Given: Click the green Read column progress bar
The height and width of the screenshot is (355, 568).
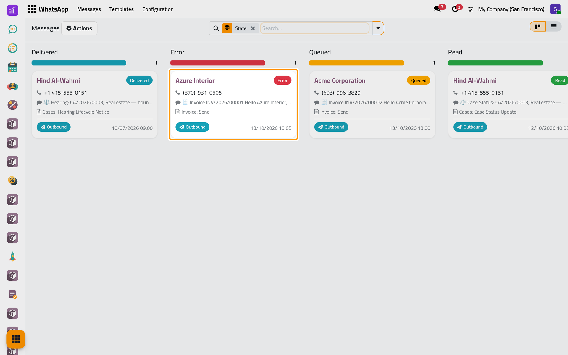Looking at the screenshot, I should click(496, 63).
